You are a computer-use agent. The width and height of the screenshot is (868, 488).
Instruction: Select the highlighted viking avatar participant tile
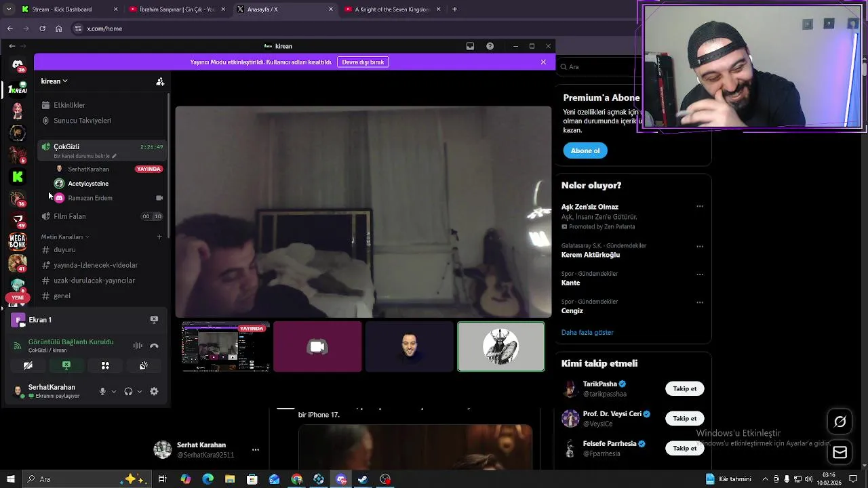click(x=501, y=347)
